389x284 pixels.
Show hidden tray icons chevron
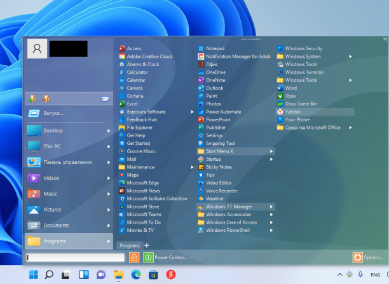[x=340, y=274]
